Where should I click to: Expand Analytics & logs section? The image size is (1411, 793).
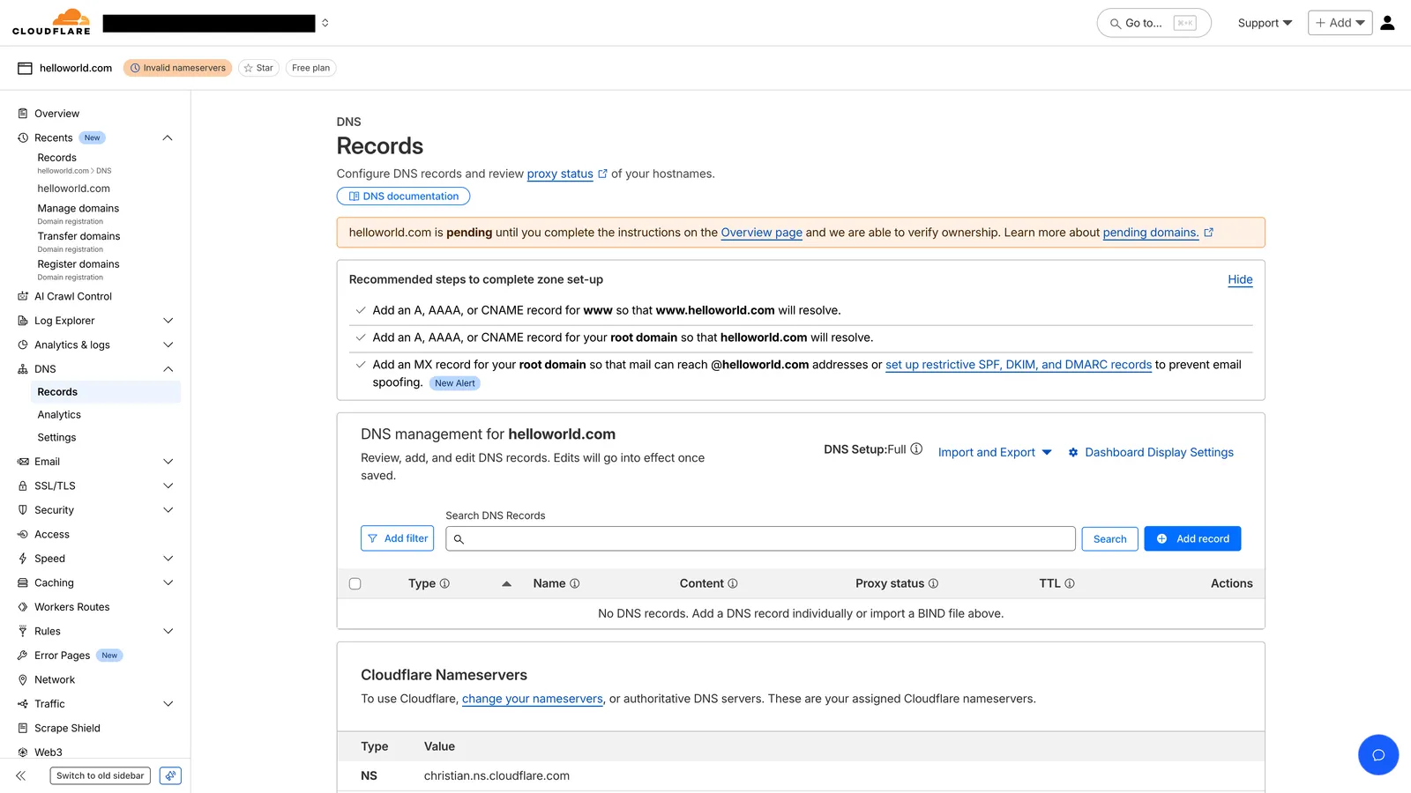coord(168,345)
